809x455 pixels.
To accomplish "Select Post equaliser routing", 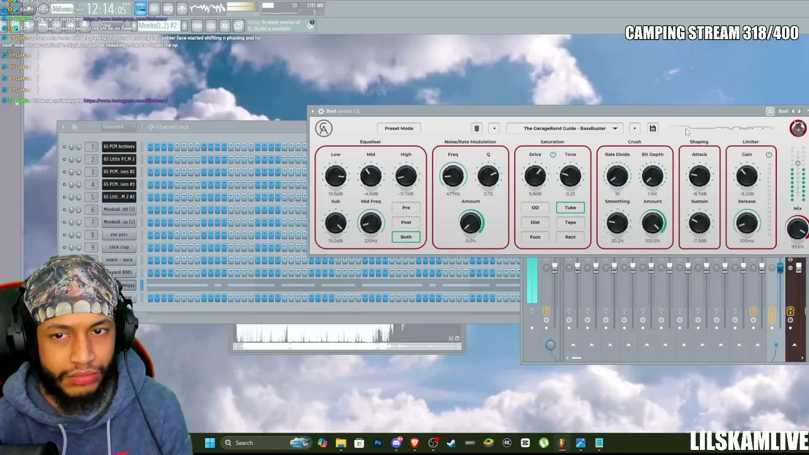I will tap(406, 222).
